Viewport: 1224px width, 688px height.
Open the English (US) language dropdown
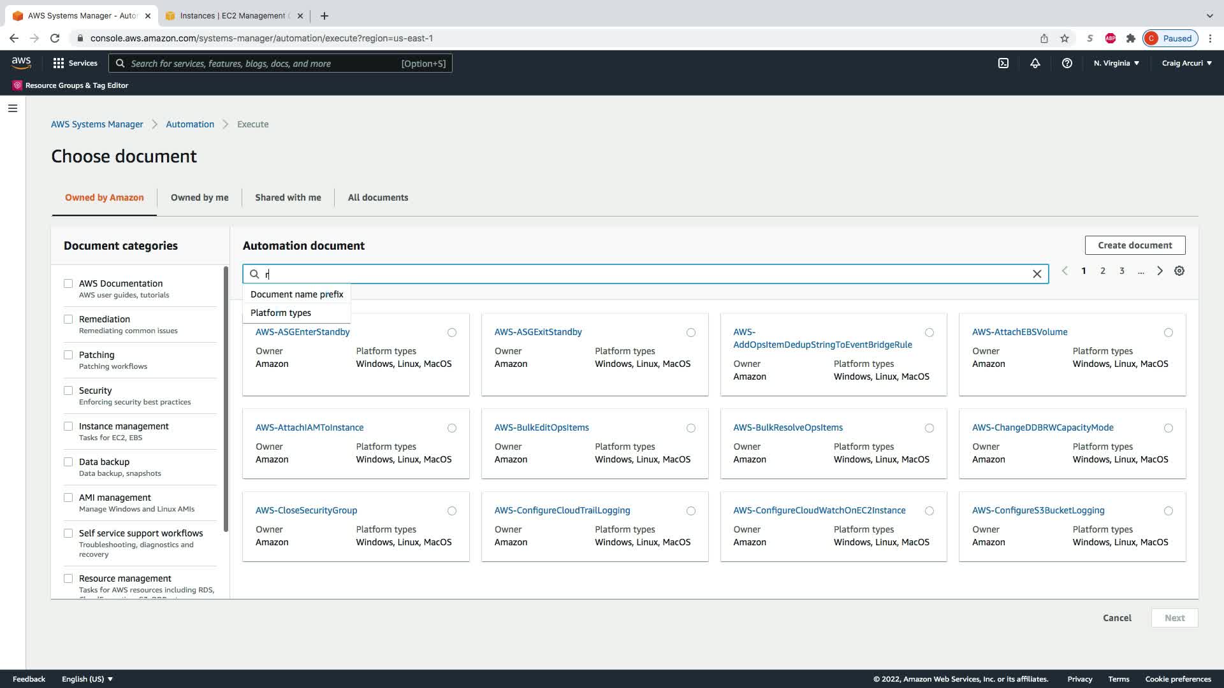click(x=87, y=679)
